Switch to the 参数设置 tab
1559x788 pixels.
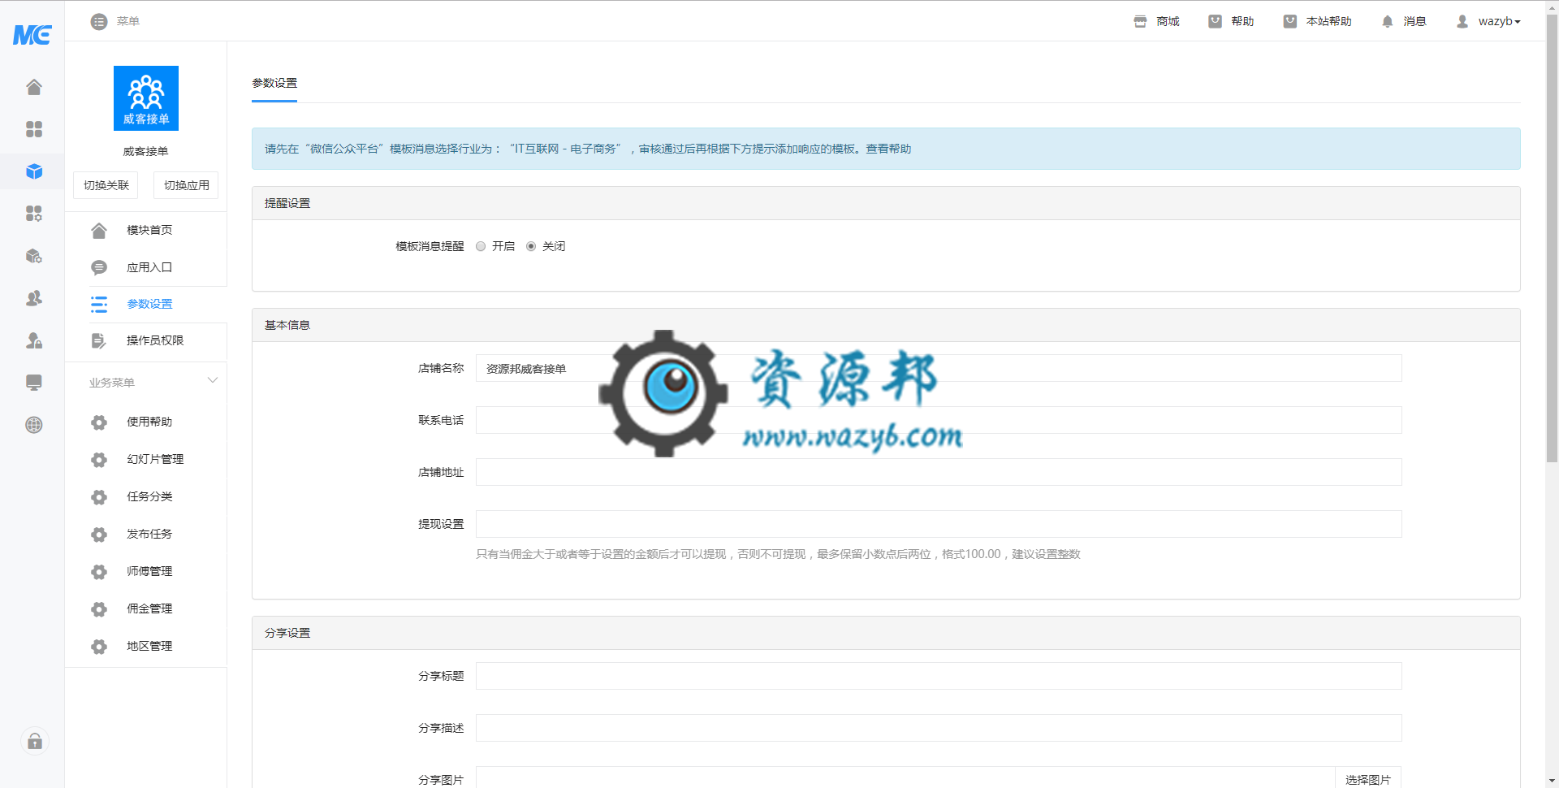coord(274,83)
